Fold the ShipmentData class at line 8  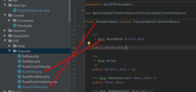point(84,22)
